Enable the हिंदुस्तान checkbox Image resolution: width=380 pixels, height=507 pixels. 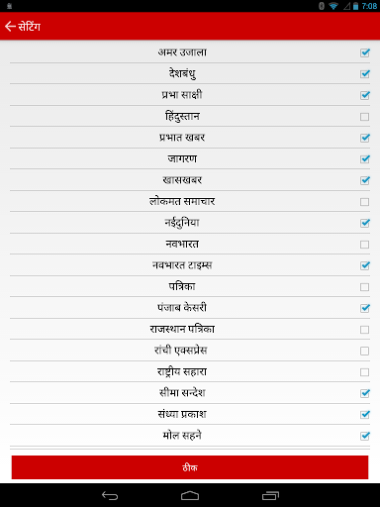pyautogui.click(x=365, y=117)
